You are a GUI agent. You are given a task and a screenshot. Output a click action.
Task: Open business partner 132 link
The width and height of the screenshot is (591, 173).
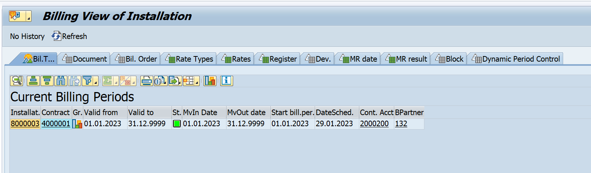(401, 124)
